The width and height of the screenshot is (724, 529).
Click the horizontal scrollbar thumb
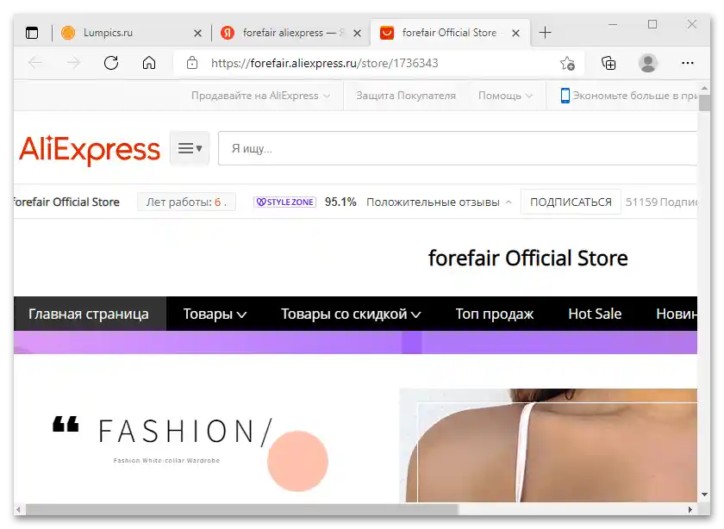tap(241, 509)
